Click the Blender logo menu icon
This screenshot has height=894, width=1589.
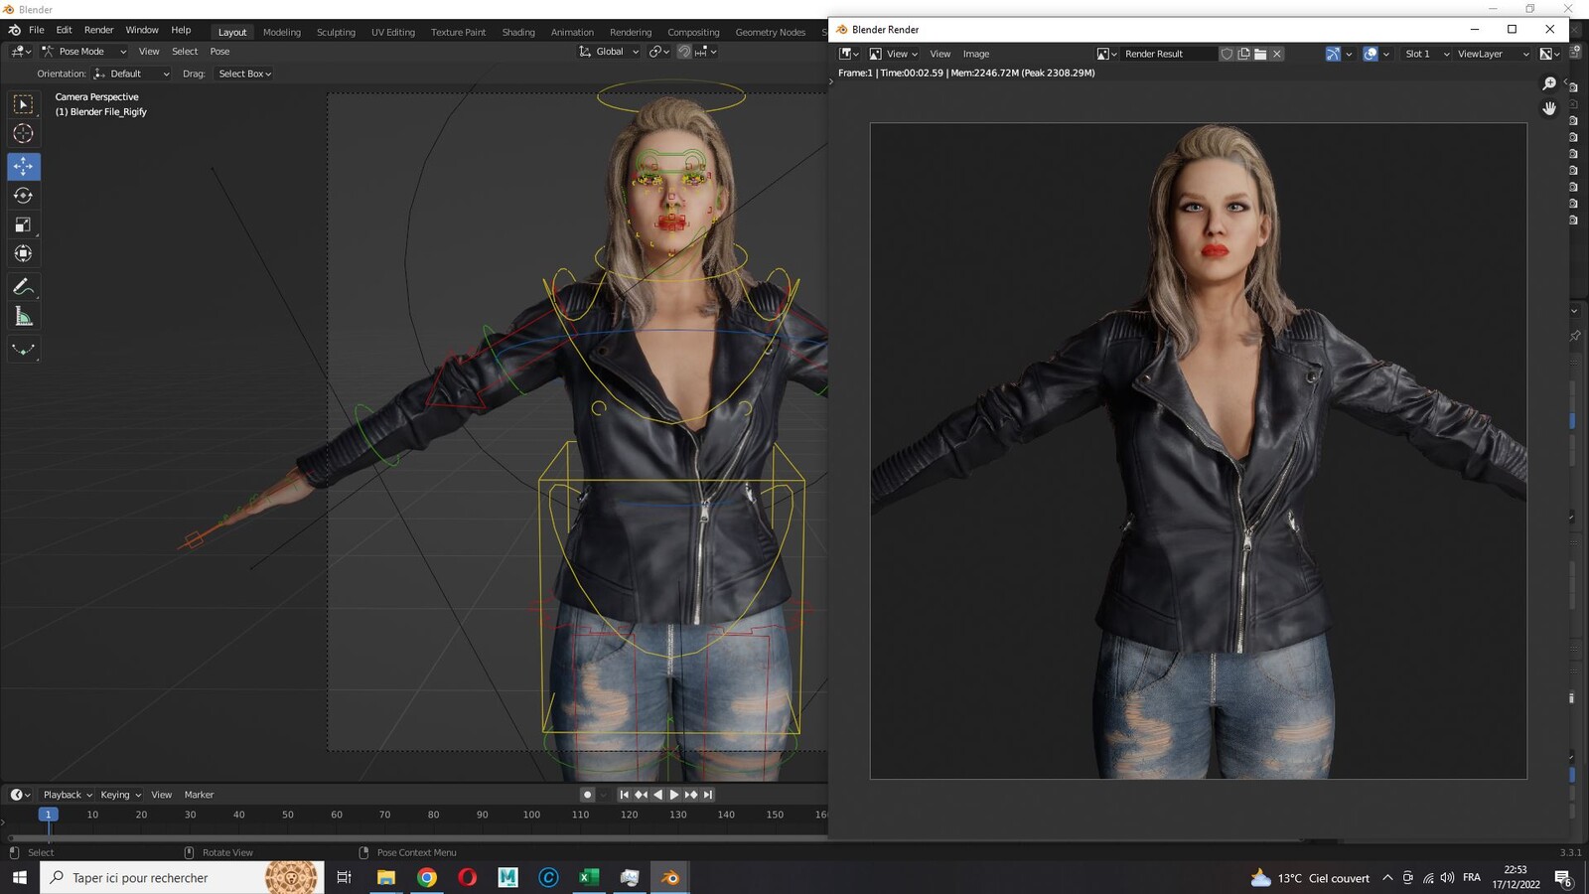[x=14, y=30]
